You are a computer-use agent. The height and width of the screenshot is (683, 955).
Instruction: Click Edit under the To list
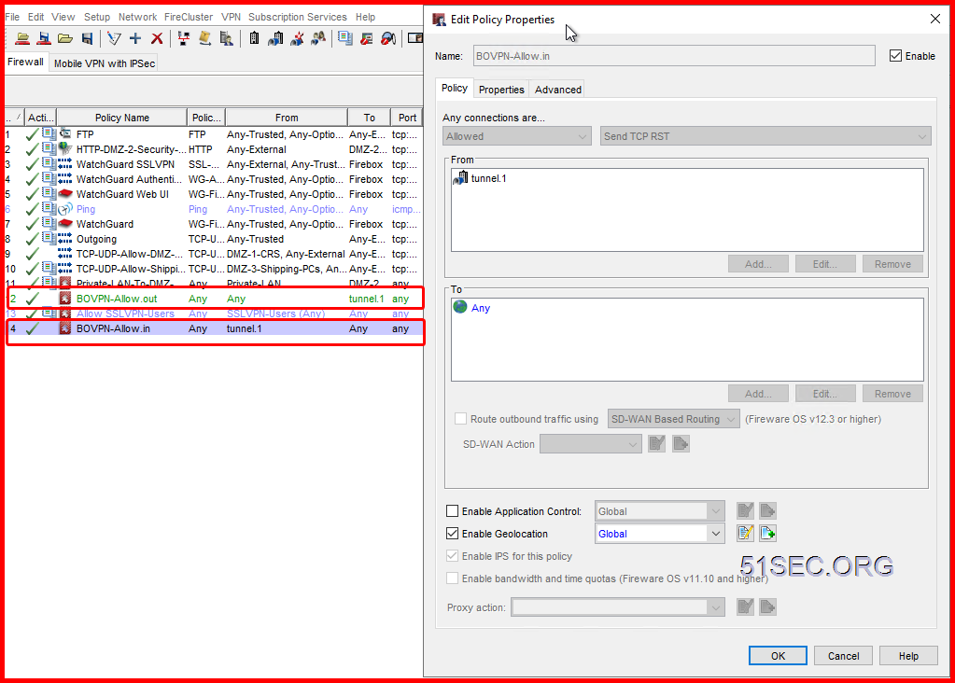(825, 394)
